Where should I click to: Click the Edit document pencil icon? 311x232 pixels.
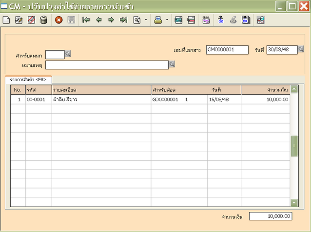tap(19, 20)
